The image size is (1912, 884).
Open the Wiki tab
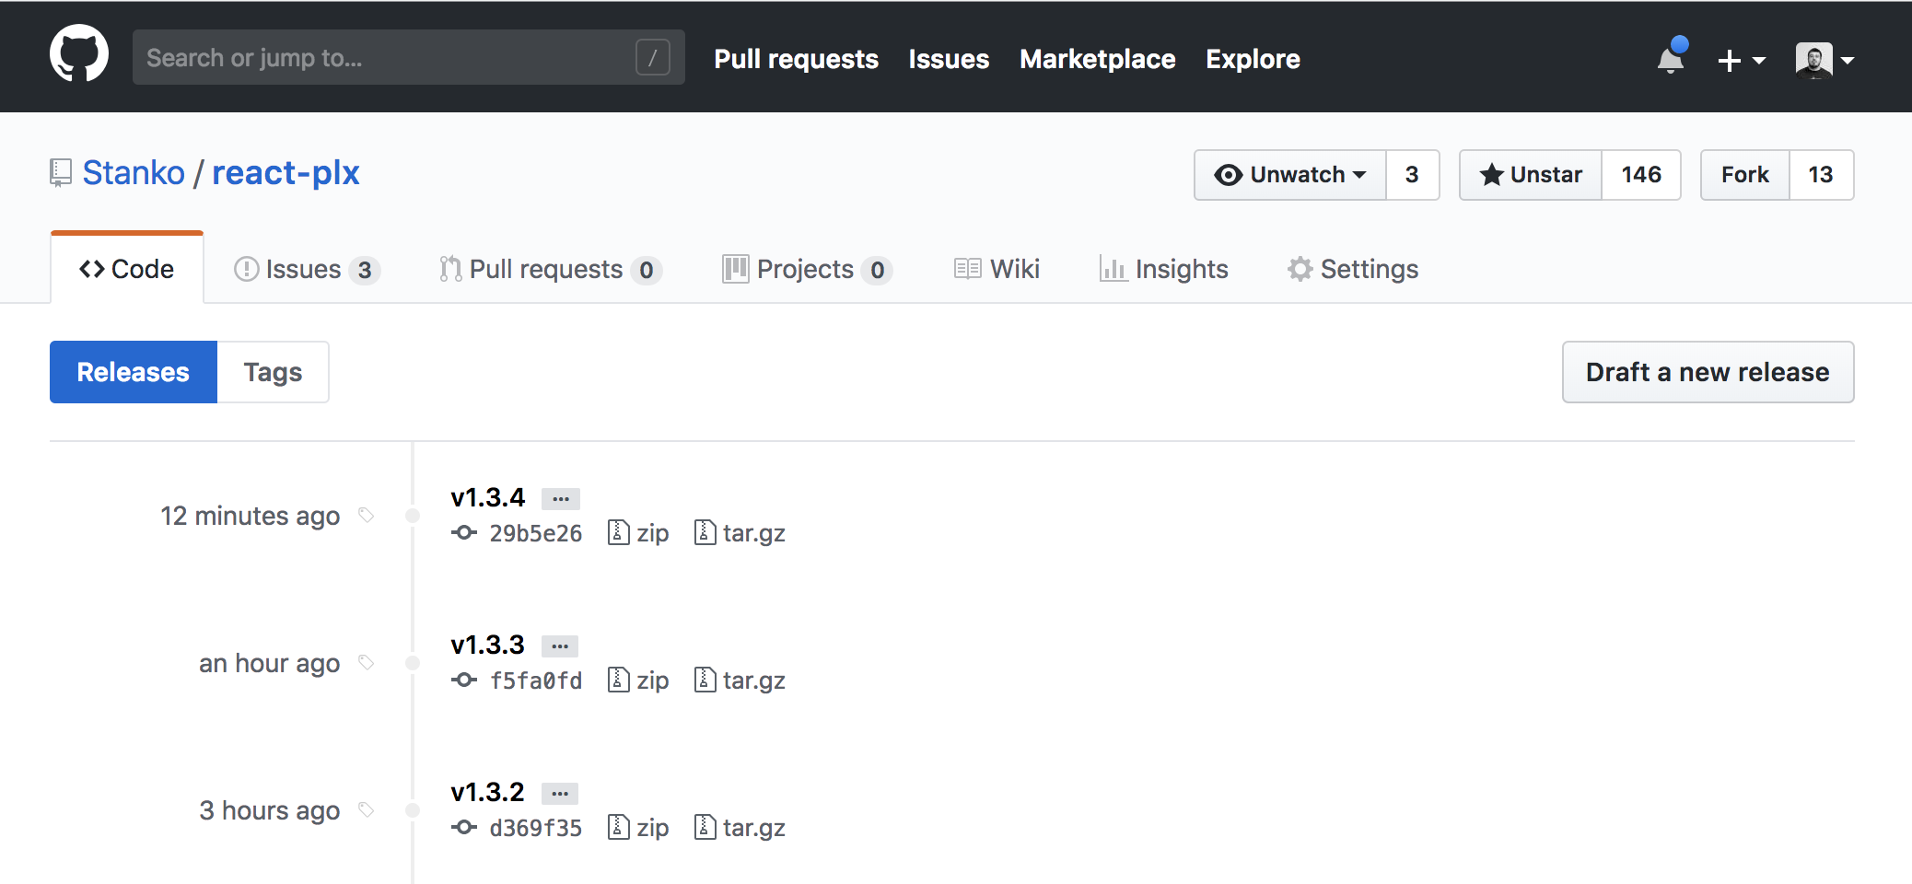point(997,269)
